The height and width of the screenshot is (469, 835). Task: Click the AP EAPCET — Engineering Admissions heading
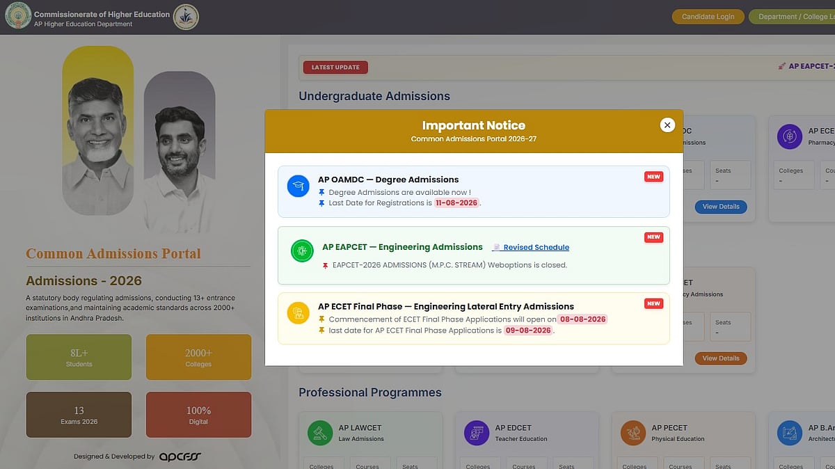402,247
